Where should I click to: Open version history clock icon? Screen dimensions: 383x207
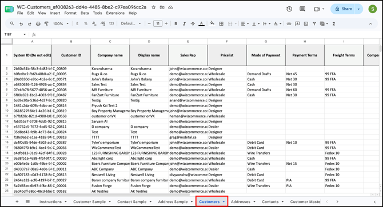(289, 9)
